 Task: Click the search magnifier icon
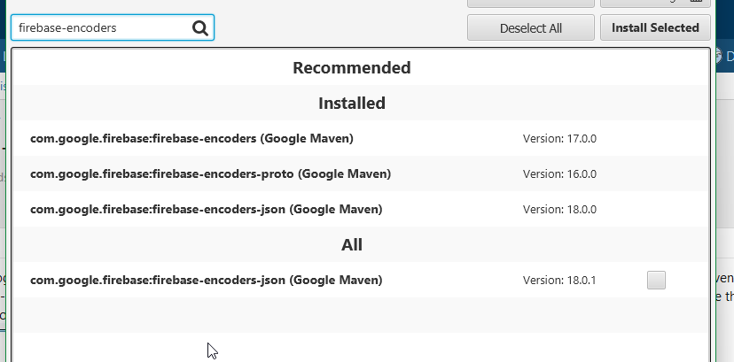(x=200, y=28)
